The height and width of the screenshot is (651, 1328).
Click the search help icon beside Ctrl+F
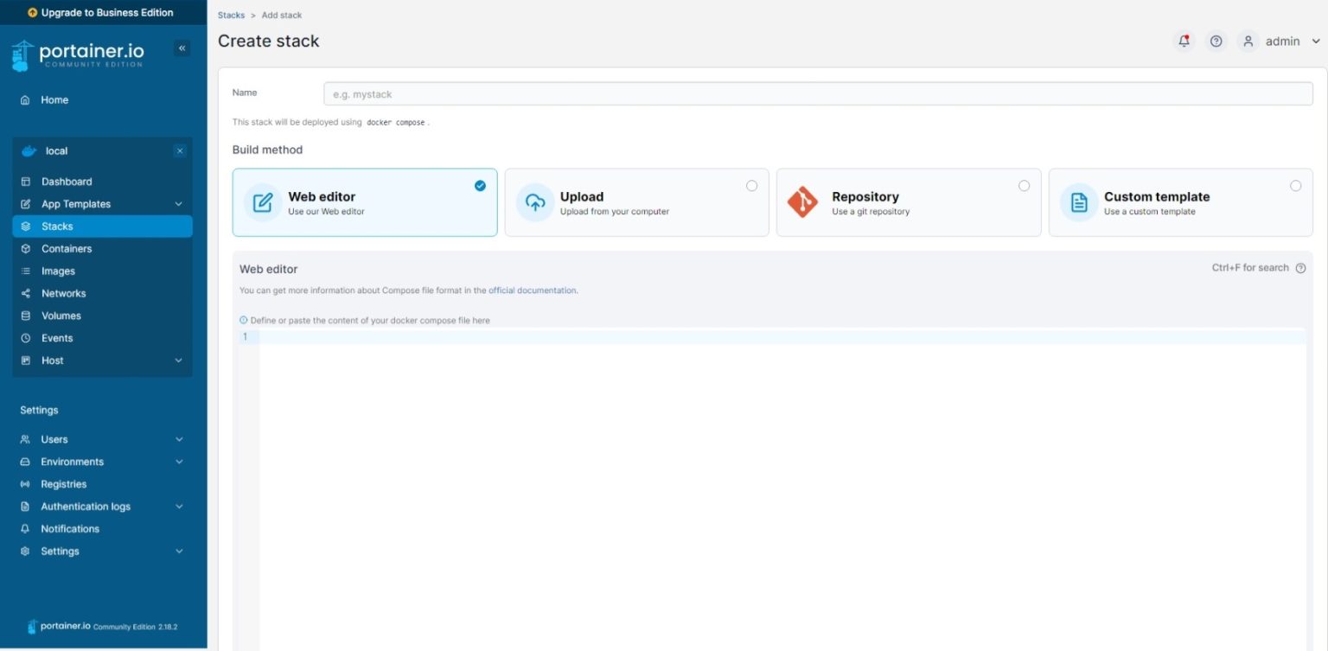(x=1300, y=268)
